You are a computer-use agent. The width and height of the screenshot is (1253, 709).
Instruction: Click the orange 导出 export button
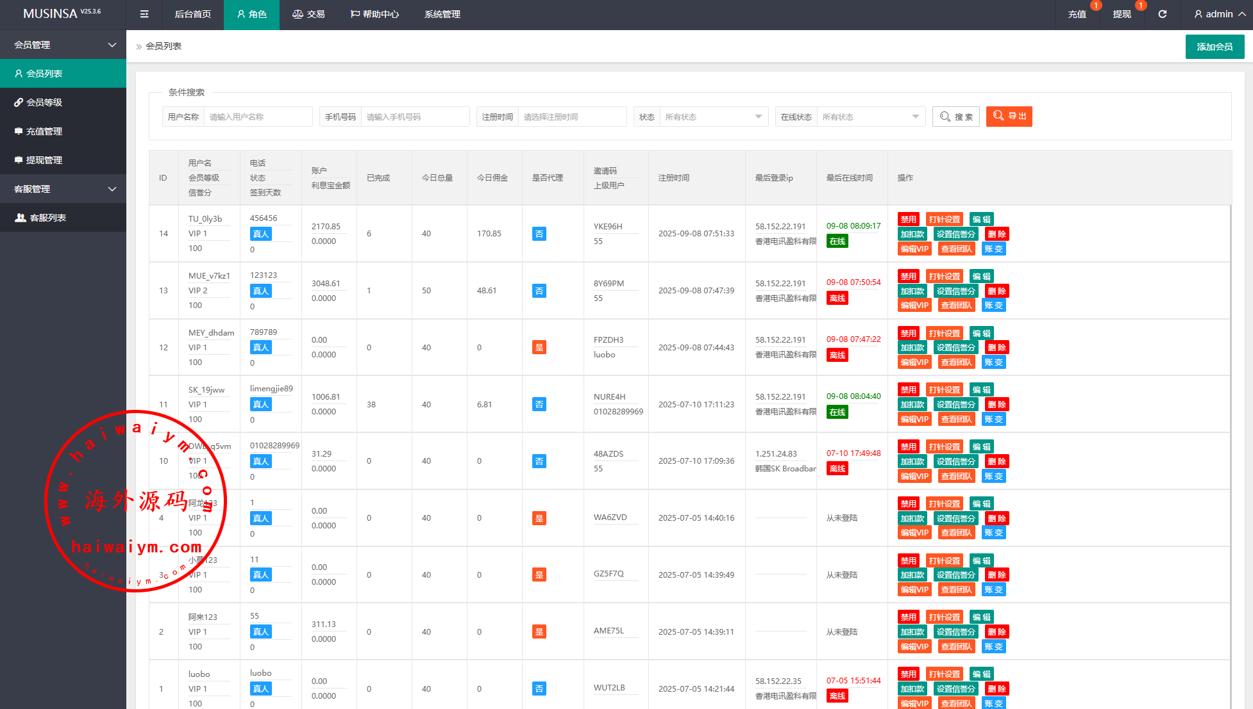(x=1009, y=116)
